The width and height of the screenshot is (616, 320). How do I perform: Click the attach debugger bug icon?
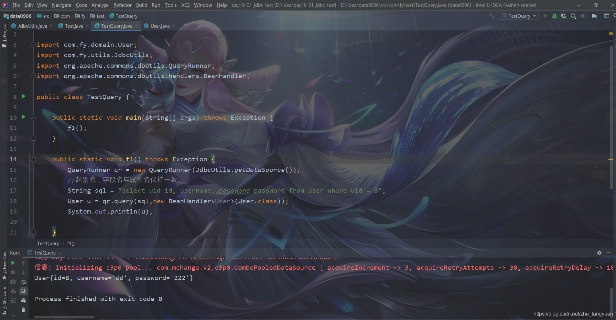point(13,291)
